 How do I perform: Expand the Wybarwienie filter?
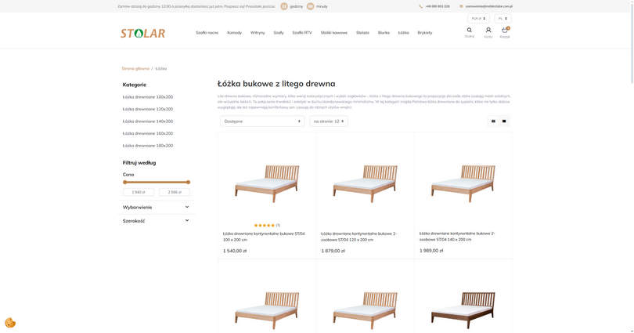(x=156, y=208)
